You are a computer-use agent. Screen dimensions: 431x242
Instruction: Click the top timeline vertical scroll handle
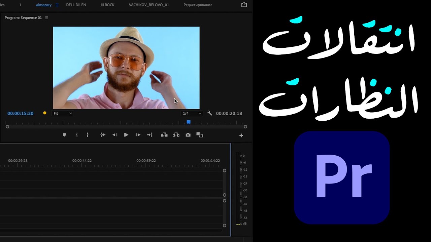pyautogui.click(x=225, y=171)
